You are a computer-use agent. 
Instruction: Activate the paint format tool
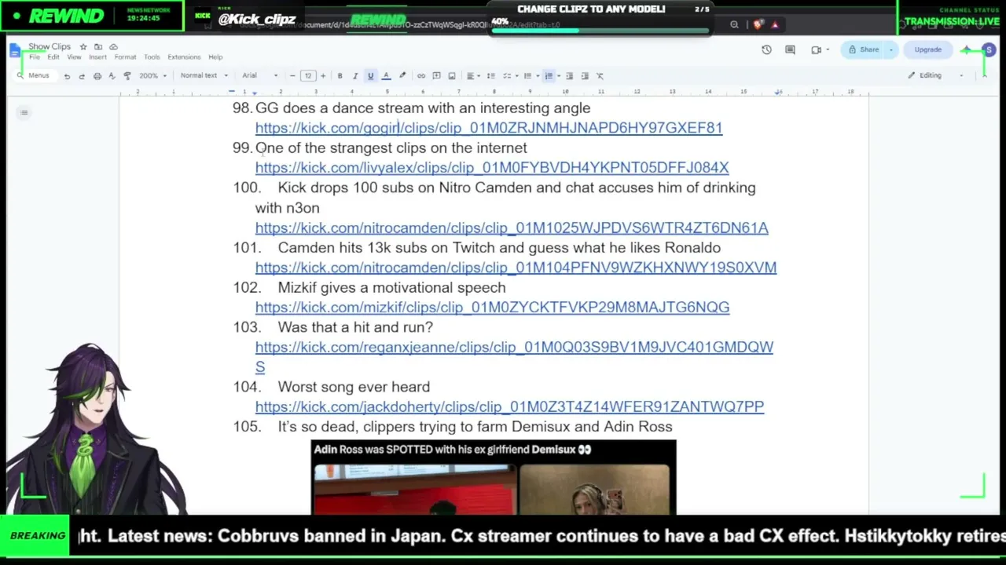coord(127,76)
